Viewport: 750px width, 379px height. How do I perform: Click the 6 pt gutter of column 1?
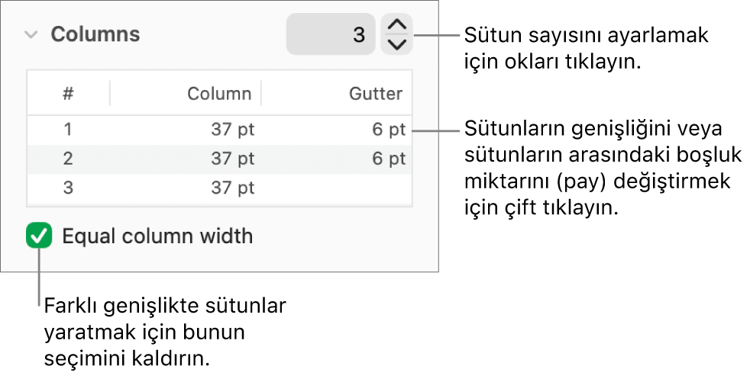(x=389, y=130)
